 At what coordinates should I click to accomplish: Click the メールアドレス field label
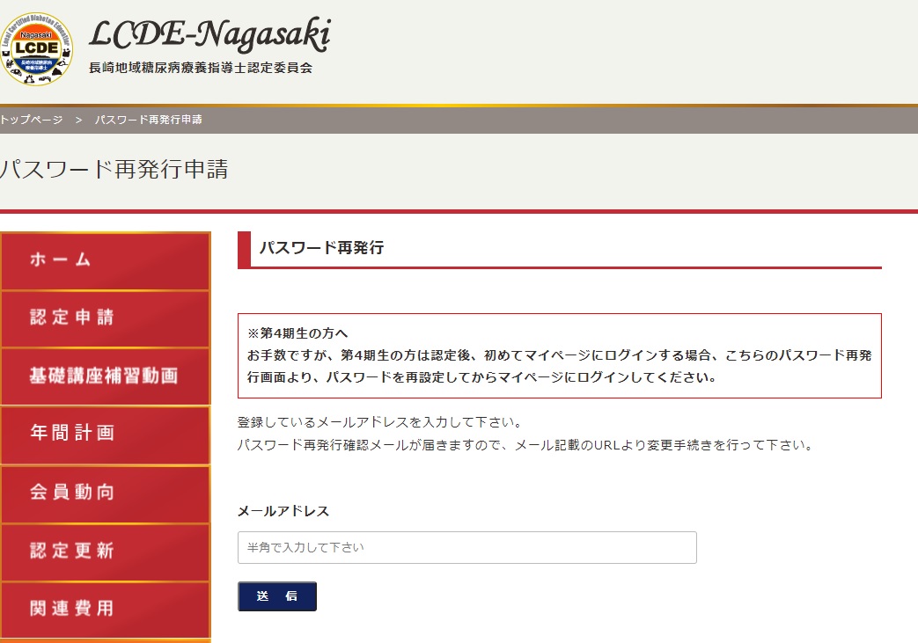point(283,511)
